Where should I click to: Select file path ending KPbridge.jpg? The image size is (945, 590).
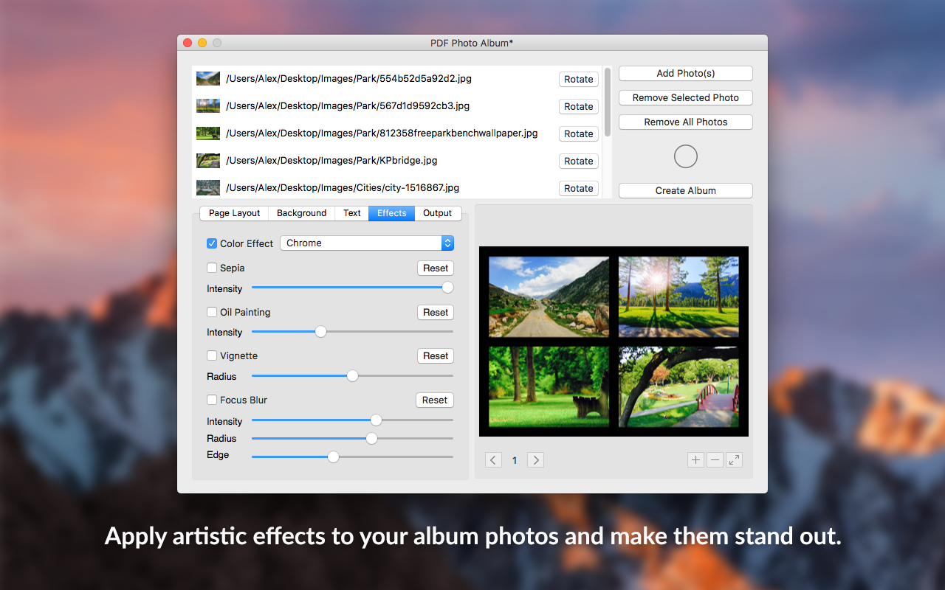coord(331,160)
